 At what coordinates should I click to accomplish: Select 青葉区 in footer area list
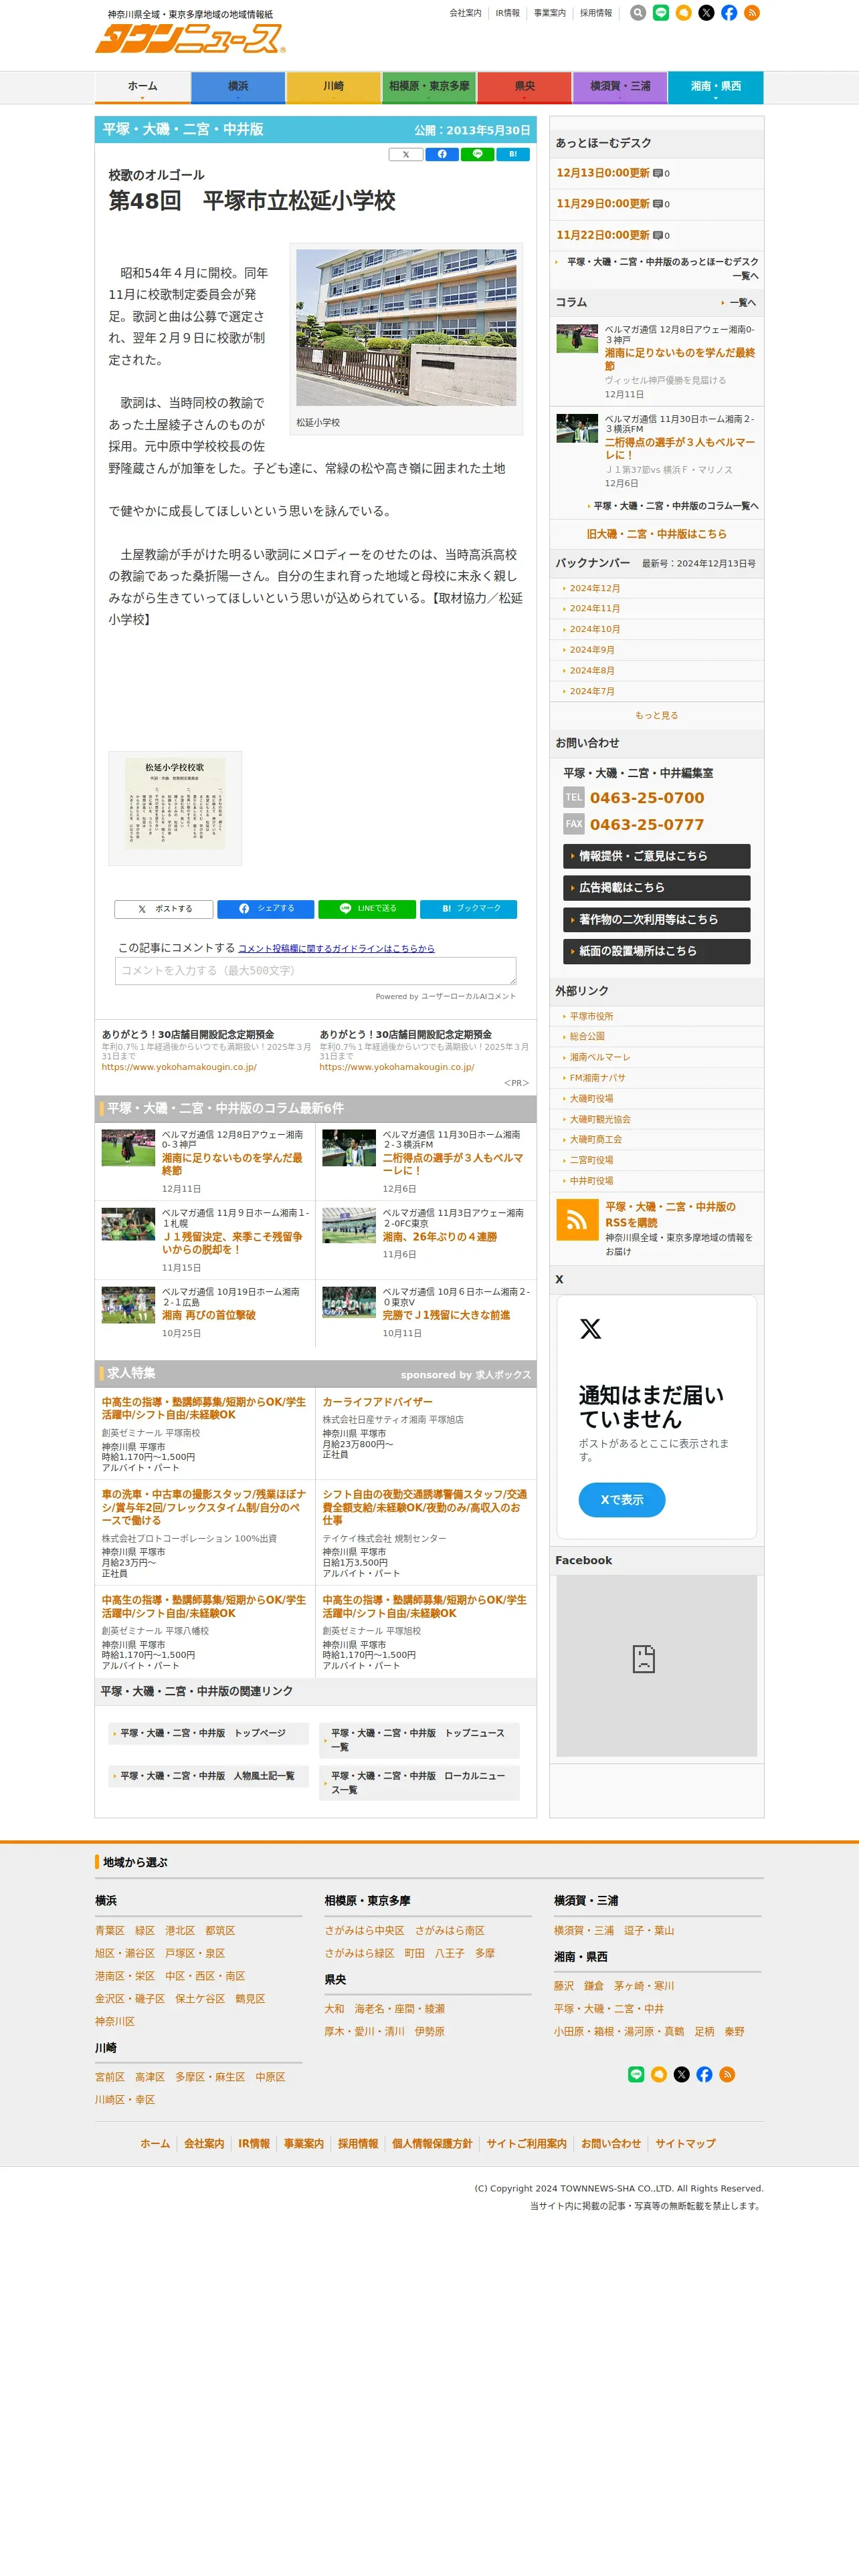(x=110, y=1931)
